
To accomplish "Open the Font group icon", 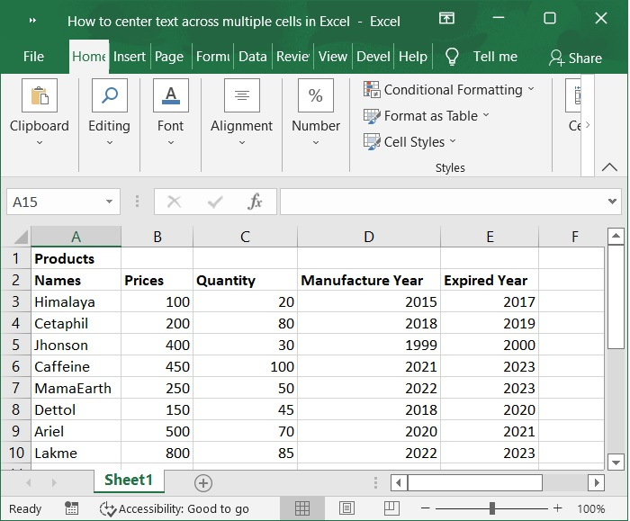I will [170, 96].
